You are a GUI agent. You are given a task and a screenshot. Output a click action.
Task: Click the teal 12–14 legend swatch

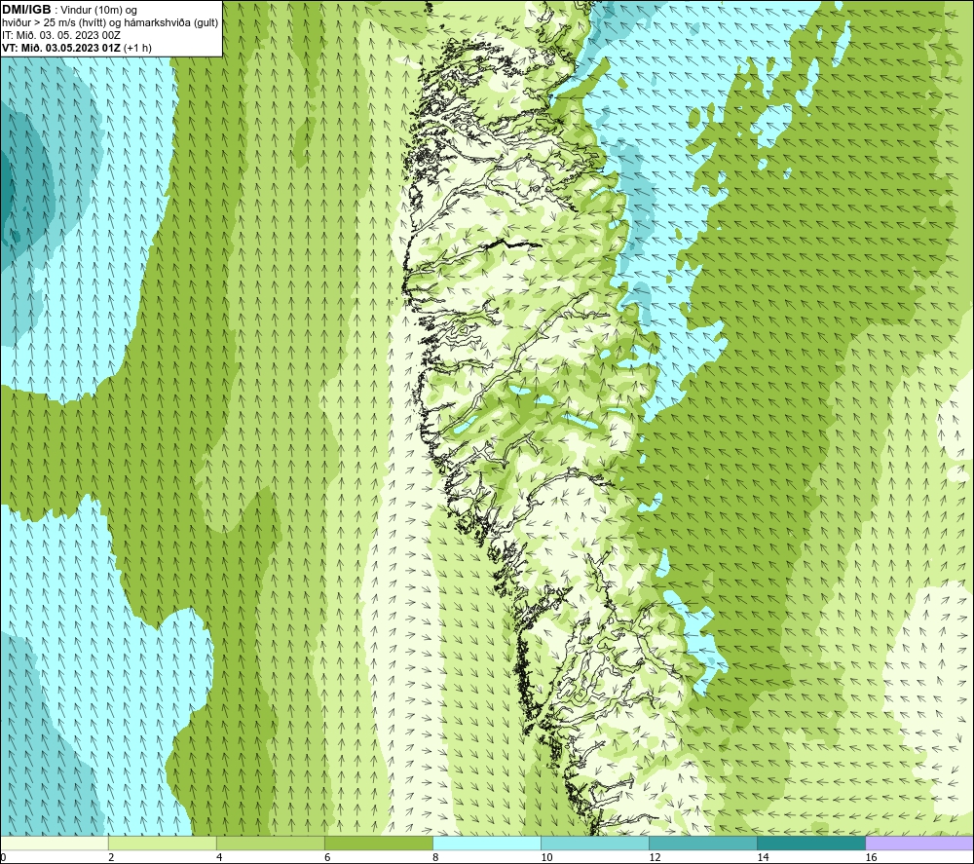pyautogui.click(x=702, y=843)
